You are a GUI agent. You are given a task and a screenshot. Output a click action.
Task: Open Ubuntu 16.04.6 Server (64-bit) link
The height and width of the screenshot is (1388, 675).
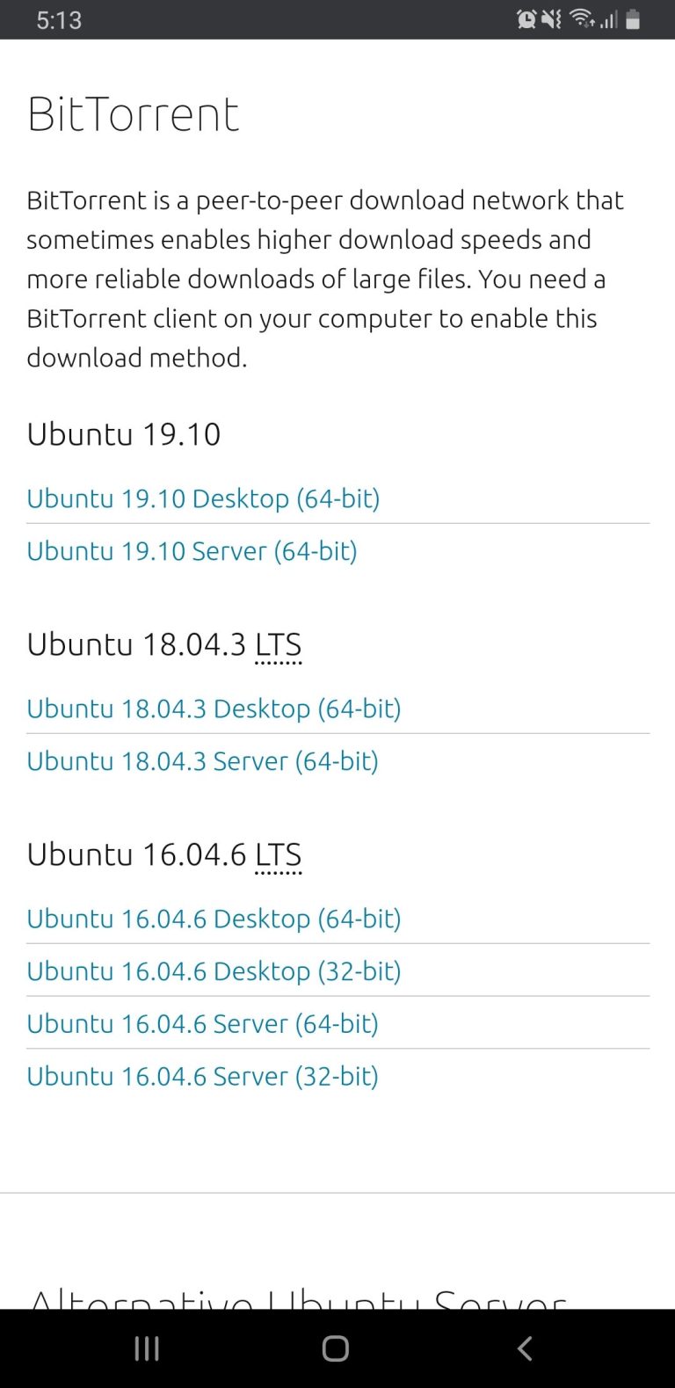click(202, 1024)
